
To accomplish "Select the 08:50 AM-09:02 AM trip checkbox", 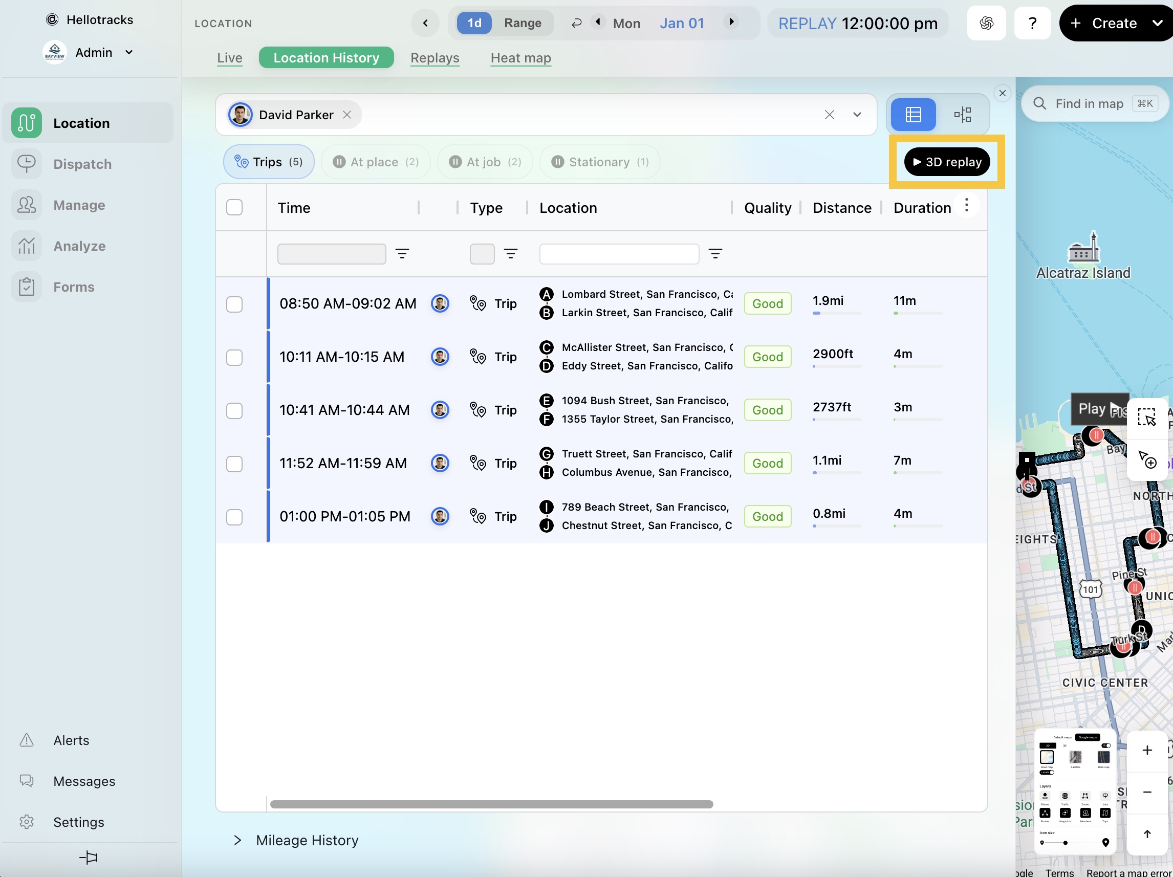I will coord(234,304).
